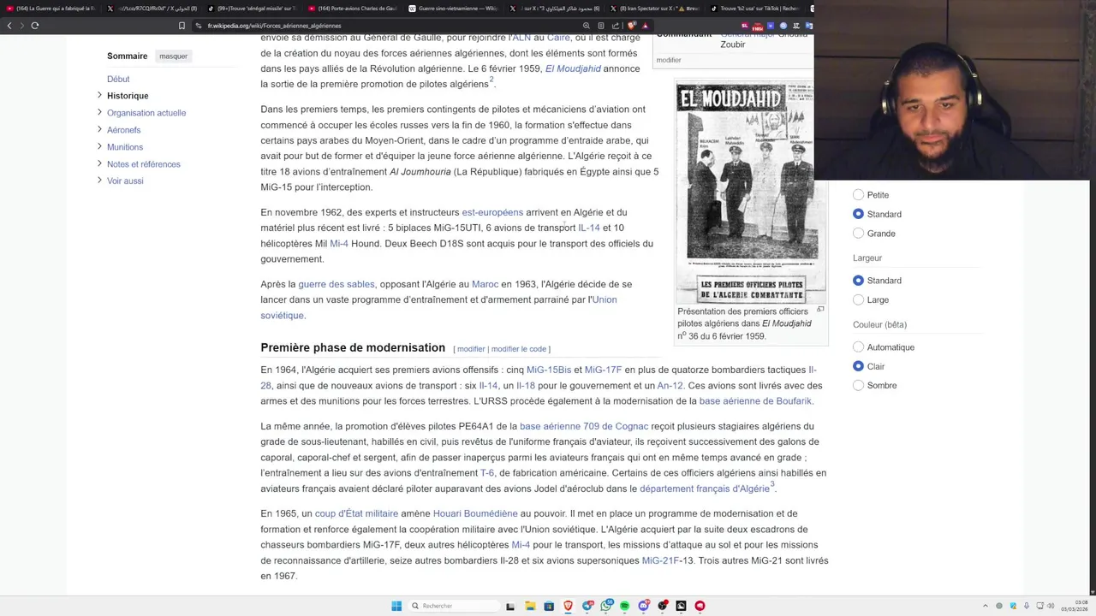Select Standard width under Largeur
This screenshot has height=616, width=1096.
tap(858, 281)
